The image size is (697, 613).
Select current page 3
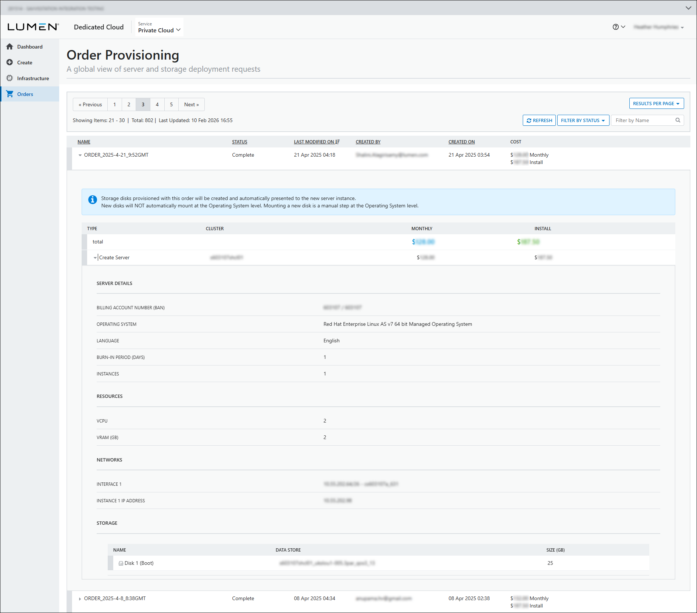(x=143, y=104)
